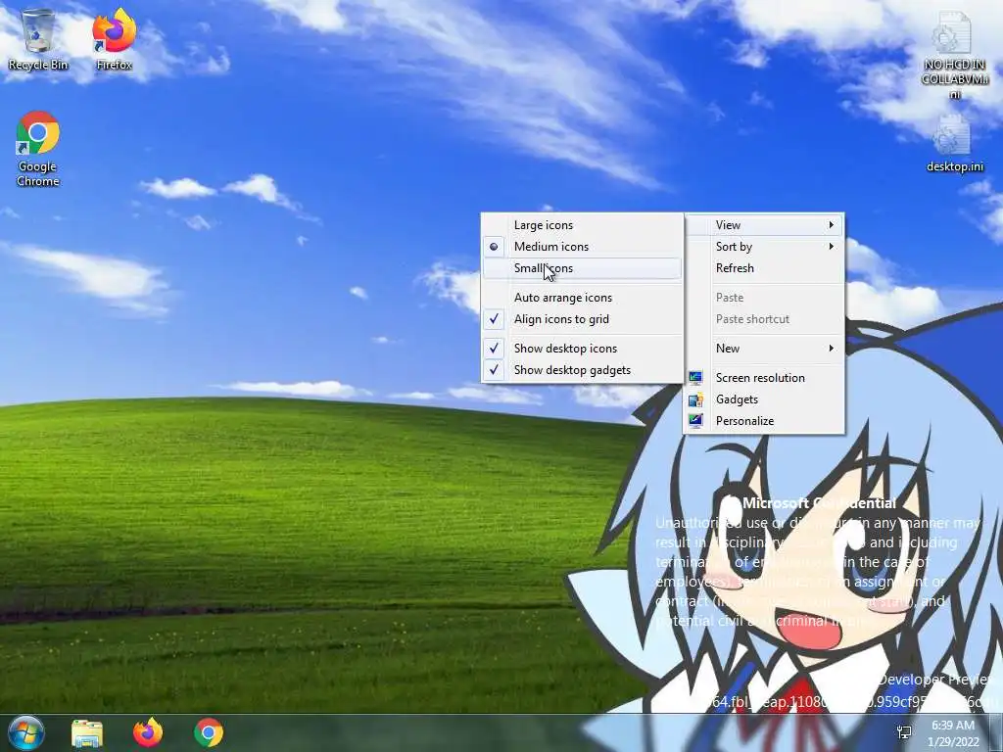This screenshot has width=1003, height=752.
Task: Expand the Sort by submenu
Action: click(764, 246)
